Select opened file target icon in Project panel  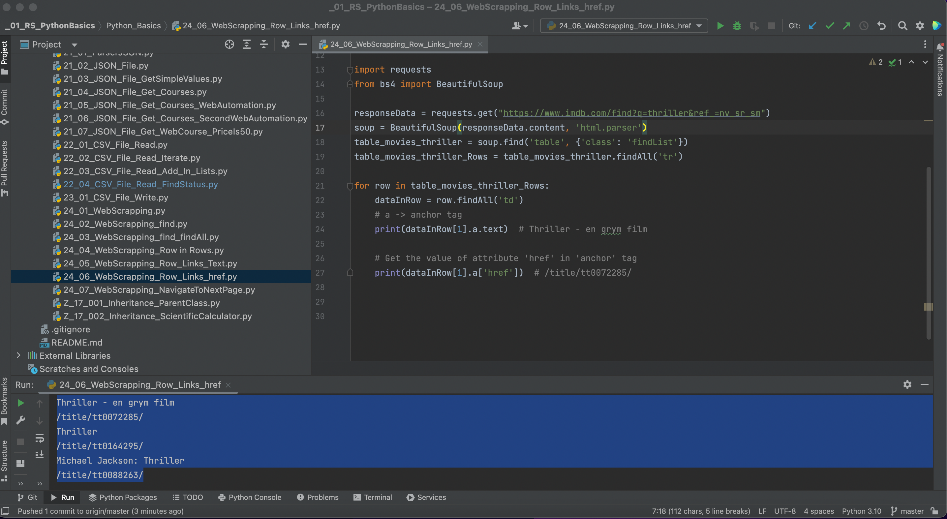point(229,45)
